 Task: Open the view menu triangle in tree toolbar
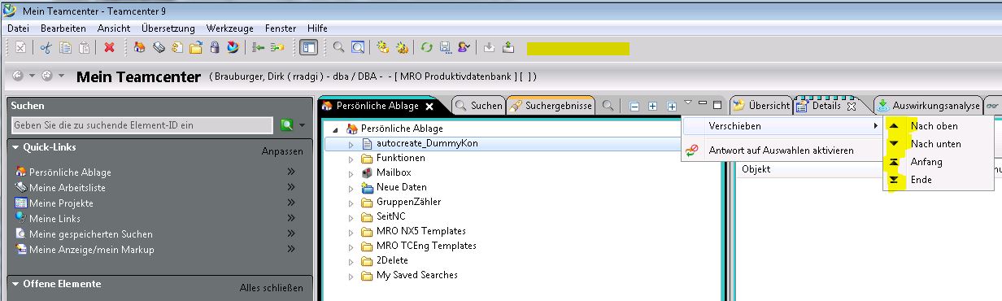click(x=688, y=103)
